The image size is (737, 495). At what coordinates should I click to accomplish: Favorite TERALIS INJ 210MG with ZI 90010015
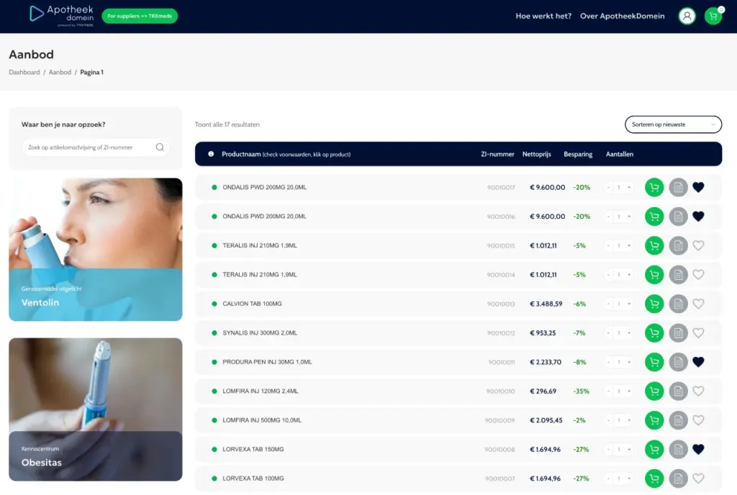pyautogui.click(x=698, y=245)
